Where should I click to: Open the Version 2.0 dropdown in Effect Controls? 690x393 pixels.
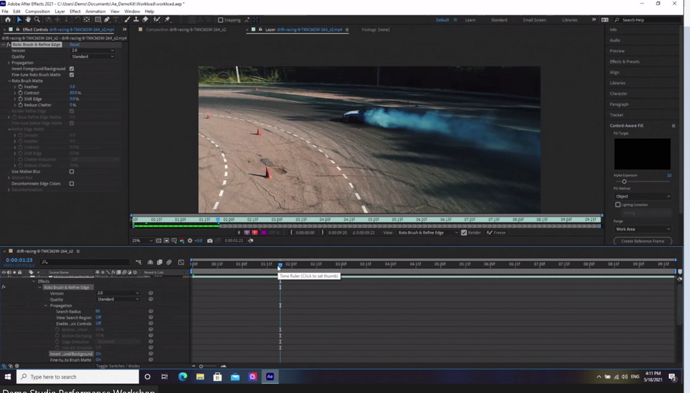93,50
